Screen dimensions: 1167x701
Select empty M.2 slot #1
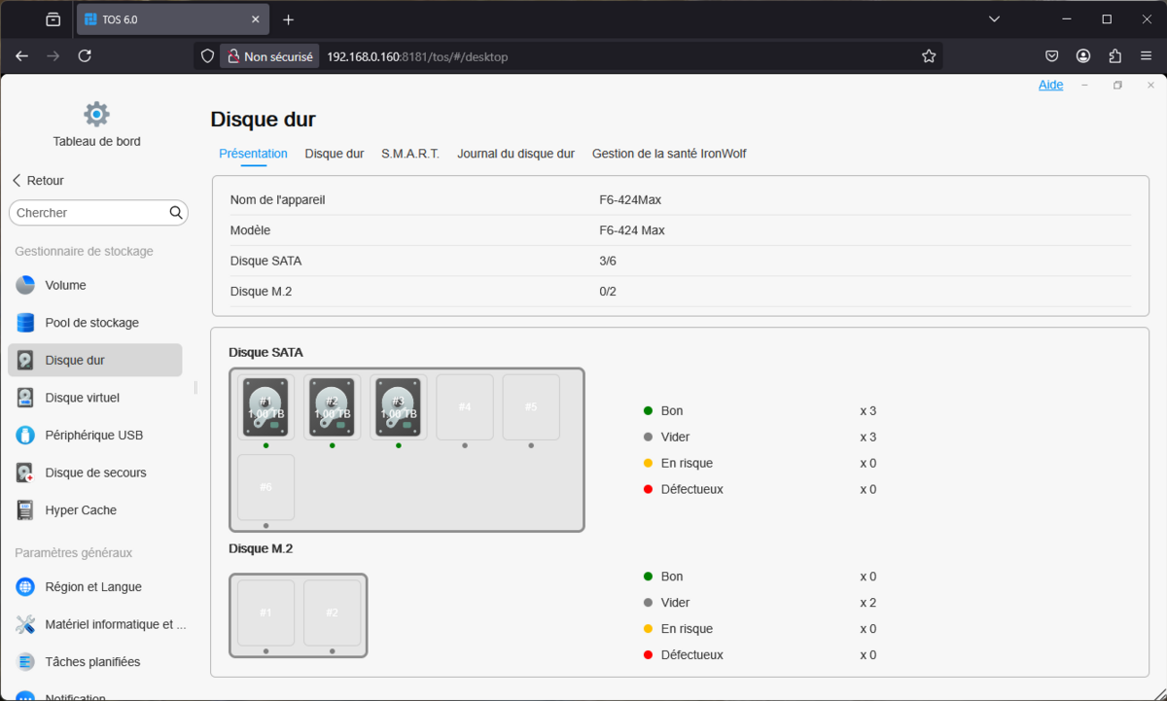pyautogui.click(x=265, y=613)
